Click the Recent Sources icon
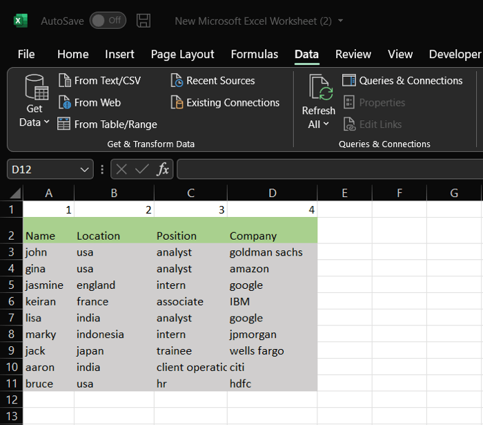The height and width of the screenshot is (425, 483). point(177,80)
